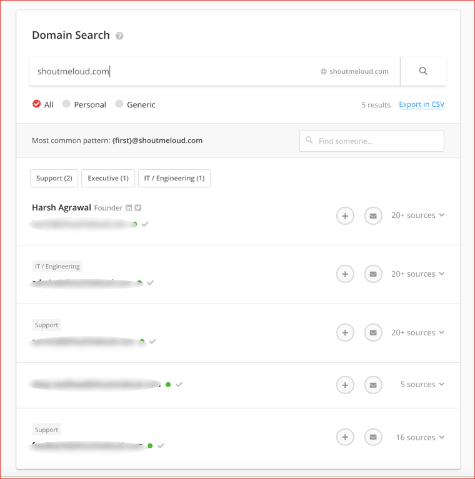
Task: Select the Generic filter radio button
Action: click(x=119, y=104)
